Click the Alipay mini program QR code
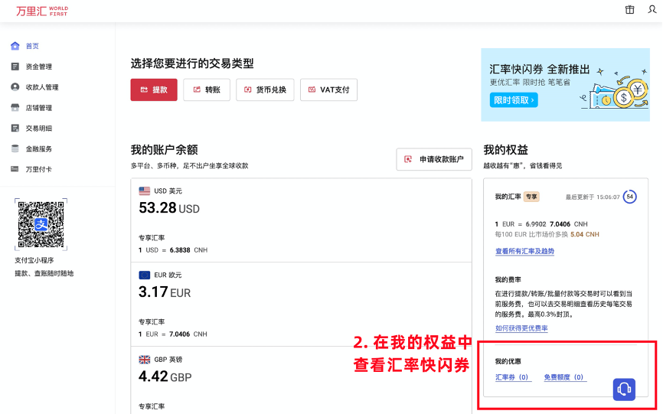The width and height of the screenshot is (663, 414). (41, 224)
